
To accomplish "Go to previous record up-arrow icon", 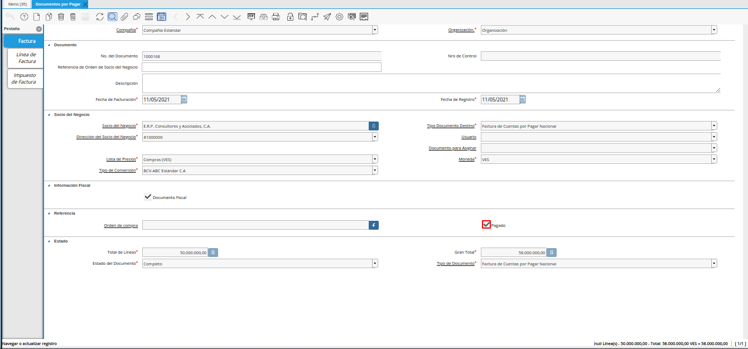I will [212, 17].
